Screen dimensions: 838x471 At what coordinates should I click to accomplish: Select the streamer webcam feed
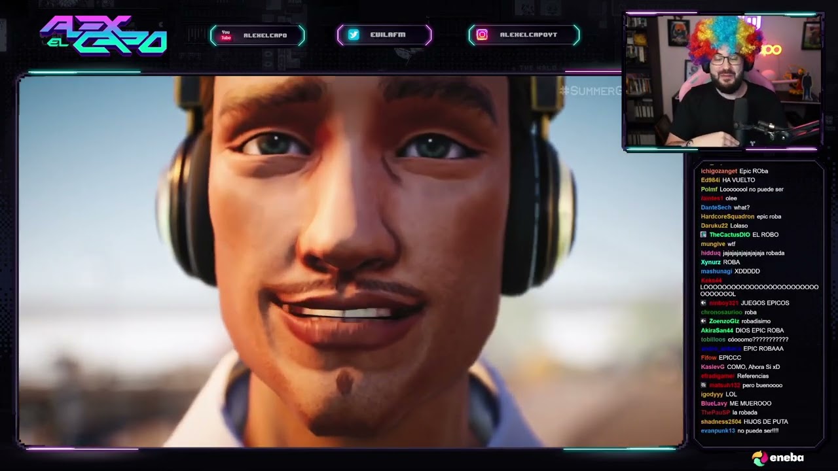(x=723, y=82)
